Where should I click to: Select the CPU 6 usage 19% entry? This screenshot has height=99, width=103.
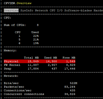point(36,43)
